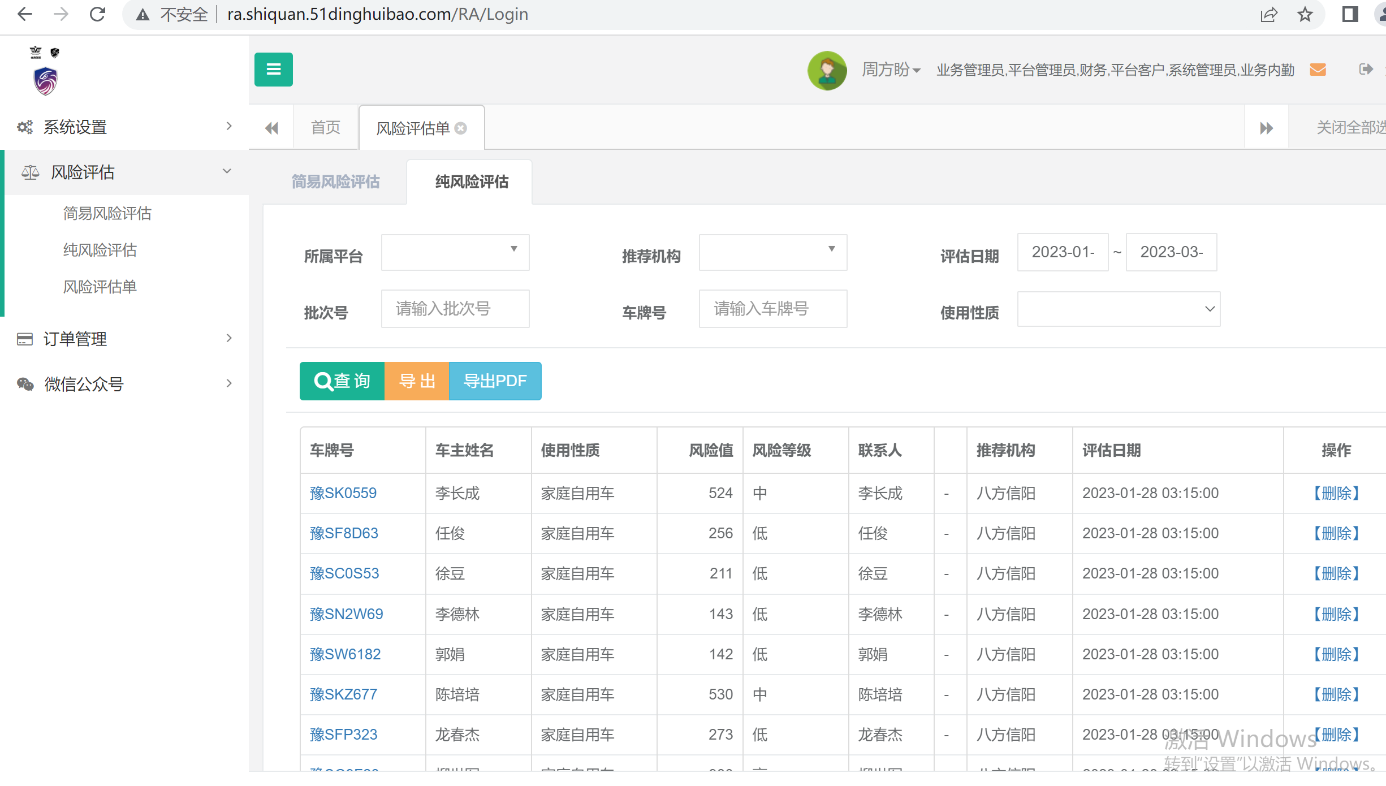
Task: Bookmark this page with the star icon
Action: click(1305, 14)
